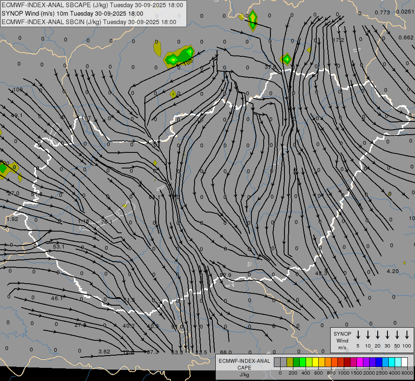
Task: Click the 6000 tick label on CAPE scale
Action: tap(407, 373)
